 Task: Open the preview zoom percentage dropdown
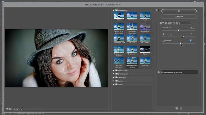[22, 109]
